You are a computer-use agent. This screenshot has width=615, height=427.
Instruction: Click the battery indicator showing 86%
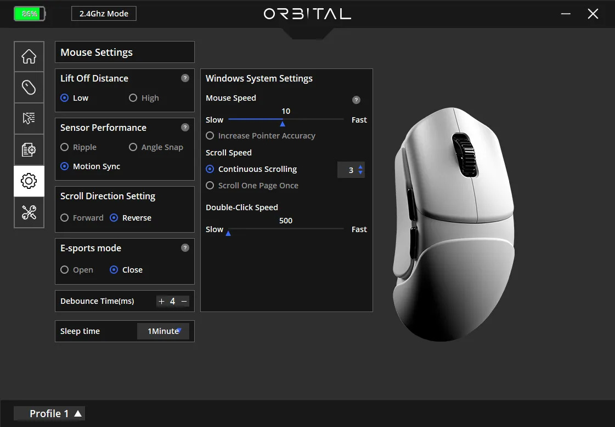click(29, 14)
